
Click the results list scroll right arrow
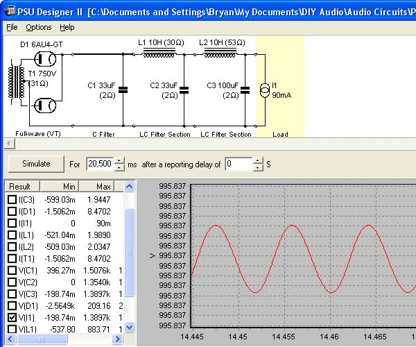118,339
